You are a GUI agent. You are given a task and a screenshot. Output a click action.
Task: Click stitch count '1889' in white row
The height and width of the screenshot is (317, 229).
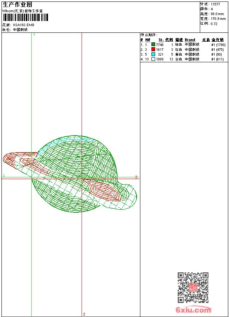(x=160, y=59)
